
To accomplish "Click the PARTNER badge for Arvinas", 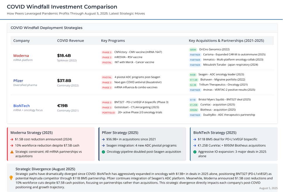I will point(195,90).
